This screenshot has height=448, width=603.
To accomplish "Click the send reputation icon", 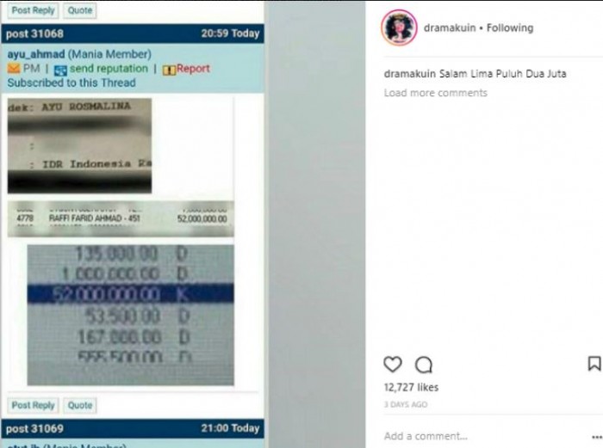I will click(60, 70).
